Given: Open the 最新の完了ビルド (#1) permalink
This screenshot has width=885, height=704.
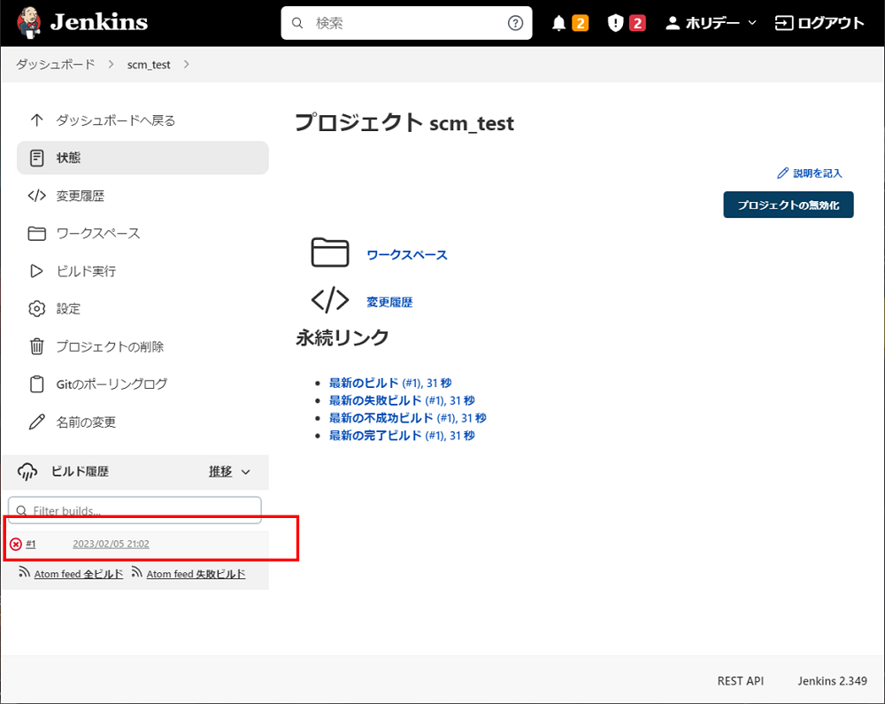Looking at the screenshot, I should point(402,436).
